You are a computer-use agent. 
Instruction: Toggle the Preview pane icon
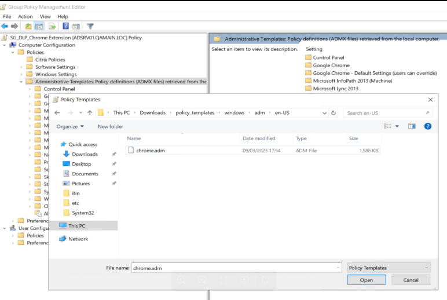click(x=412, y=126)
